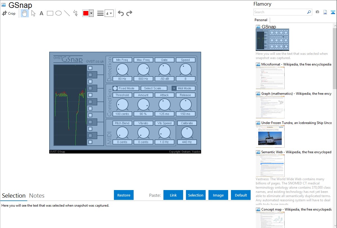Tick the topmost note checkbox beside graph
The height and width of the screenshot is (228, 337).
pos(90,68)
